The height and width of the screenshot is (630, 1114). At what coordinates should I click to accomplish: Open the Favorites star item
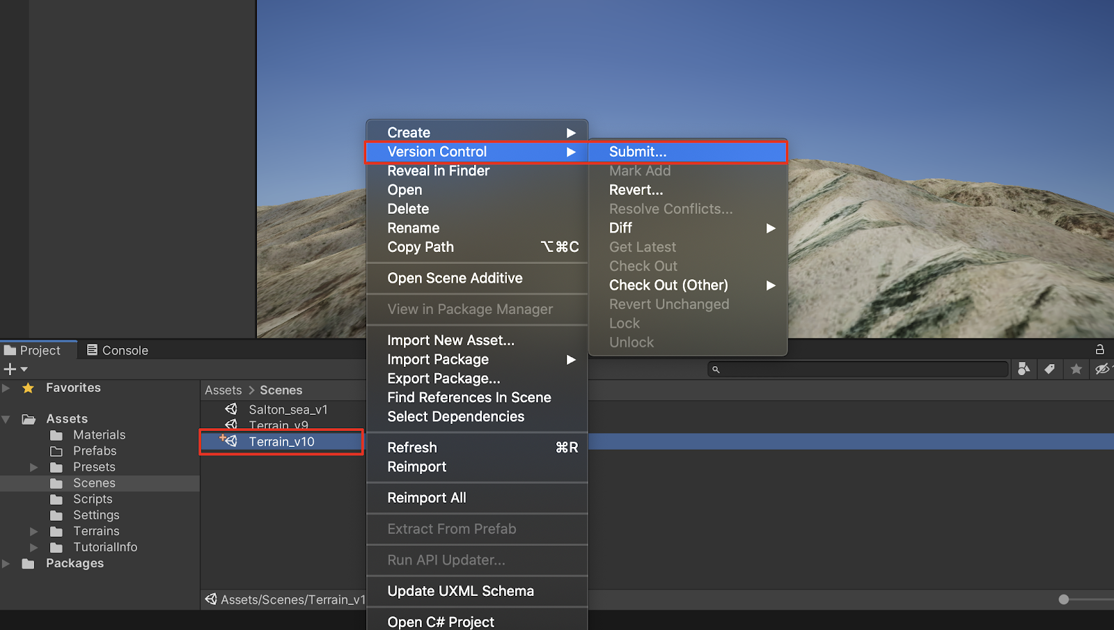pyautogui.click(x=72, y=388)
